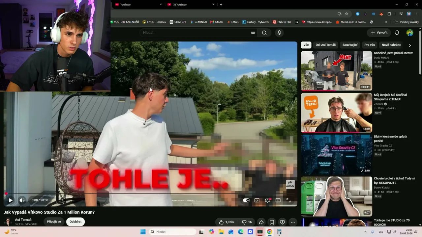Select the Pro vás filter chip

[370, 45]
